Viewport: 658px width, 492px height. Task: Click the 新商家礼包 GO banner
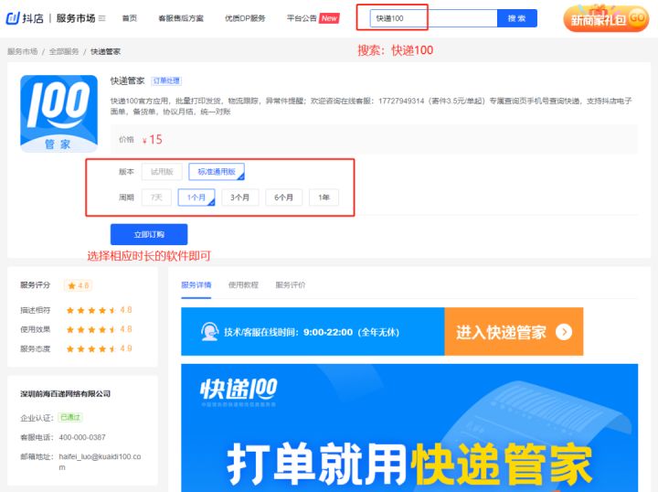[606, 18]
